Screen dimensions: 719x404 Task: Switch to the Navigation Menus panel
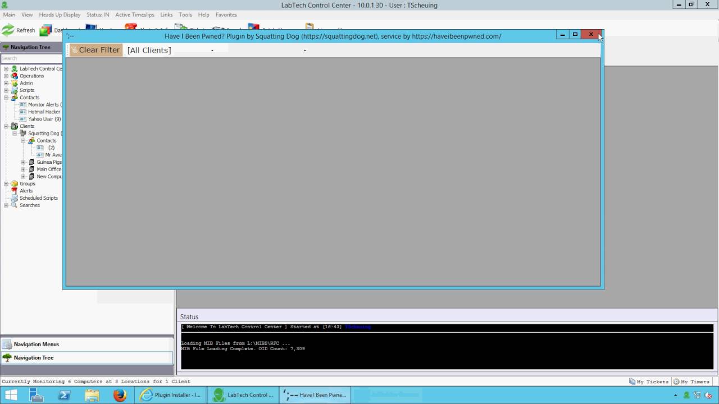pos(87,344)
